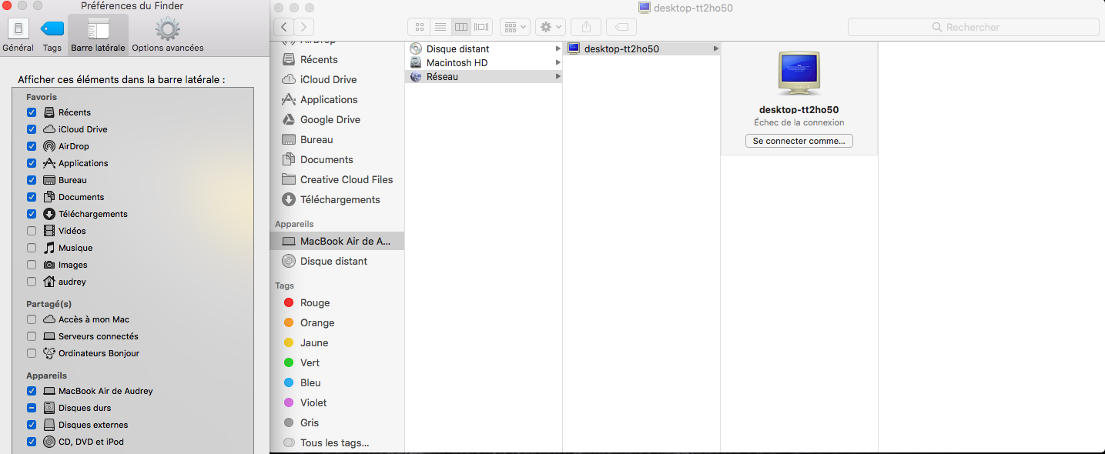Filter by the Bleu tag
1105x454 pixels.
click(337, 382)
